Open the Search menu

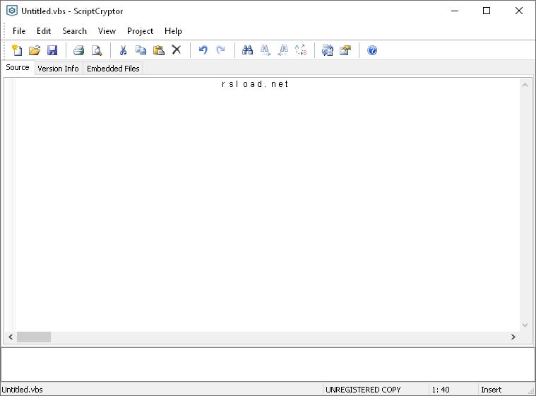click(x=75, y=31)
